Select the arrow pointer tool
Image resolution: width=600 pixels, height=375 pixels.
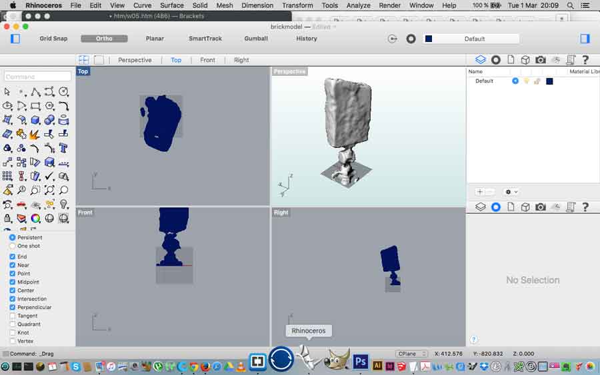click(7, 92)
